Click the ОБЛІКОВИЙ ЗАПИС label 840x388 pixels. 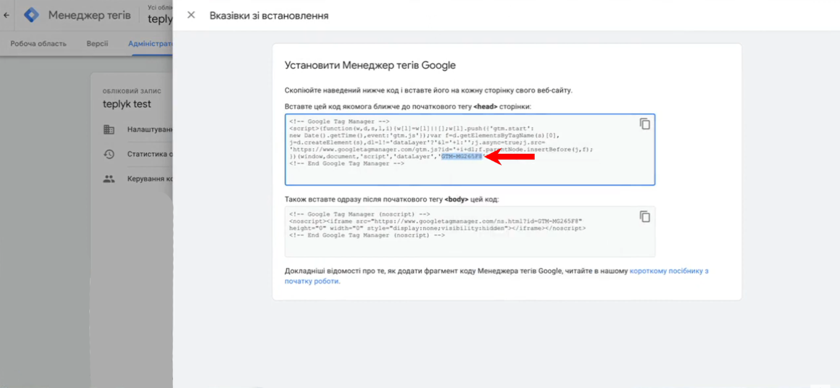coord(132,91)
